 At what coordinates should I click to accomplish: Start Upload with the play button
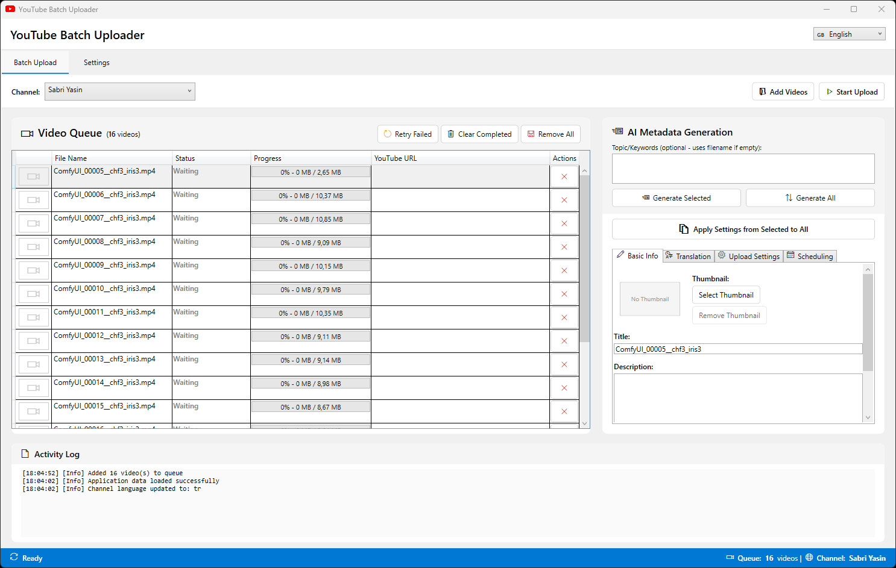pyautogui.click(x=851, y=92)
